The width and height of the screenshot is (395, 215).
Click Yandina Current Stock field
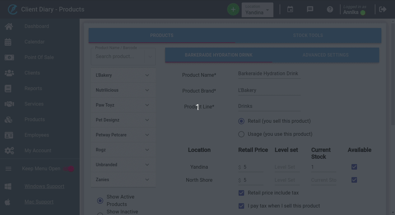click(x=323, y=167)
